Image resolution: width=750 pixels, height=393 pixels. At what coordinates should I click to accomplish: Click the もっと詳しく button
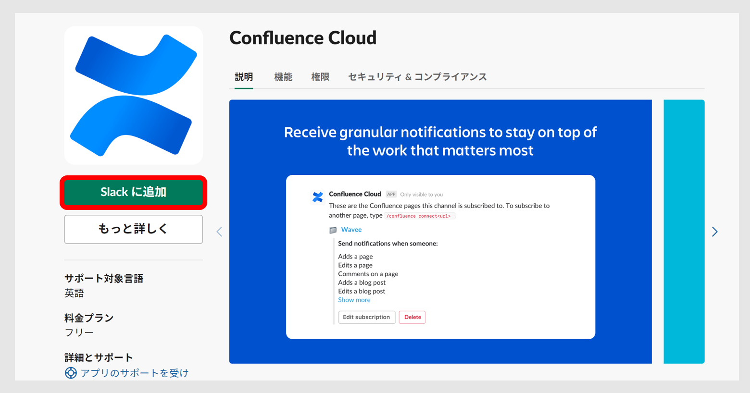133,229
